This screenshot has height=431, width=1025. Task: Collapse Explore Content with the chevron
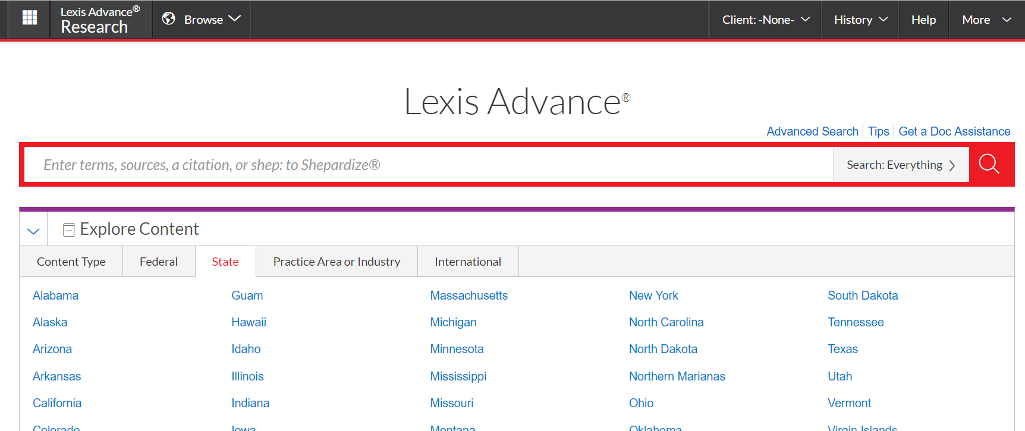tap(33, 231)
